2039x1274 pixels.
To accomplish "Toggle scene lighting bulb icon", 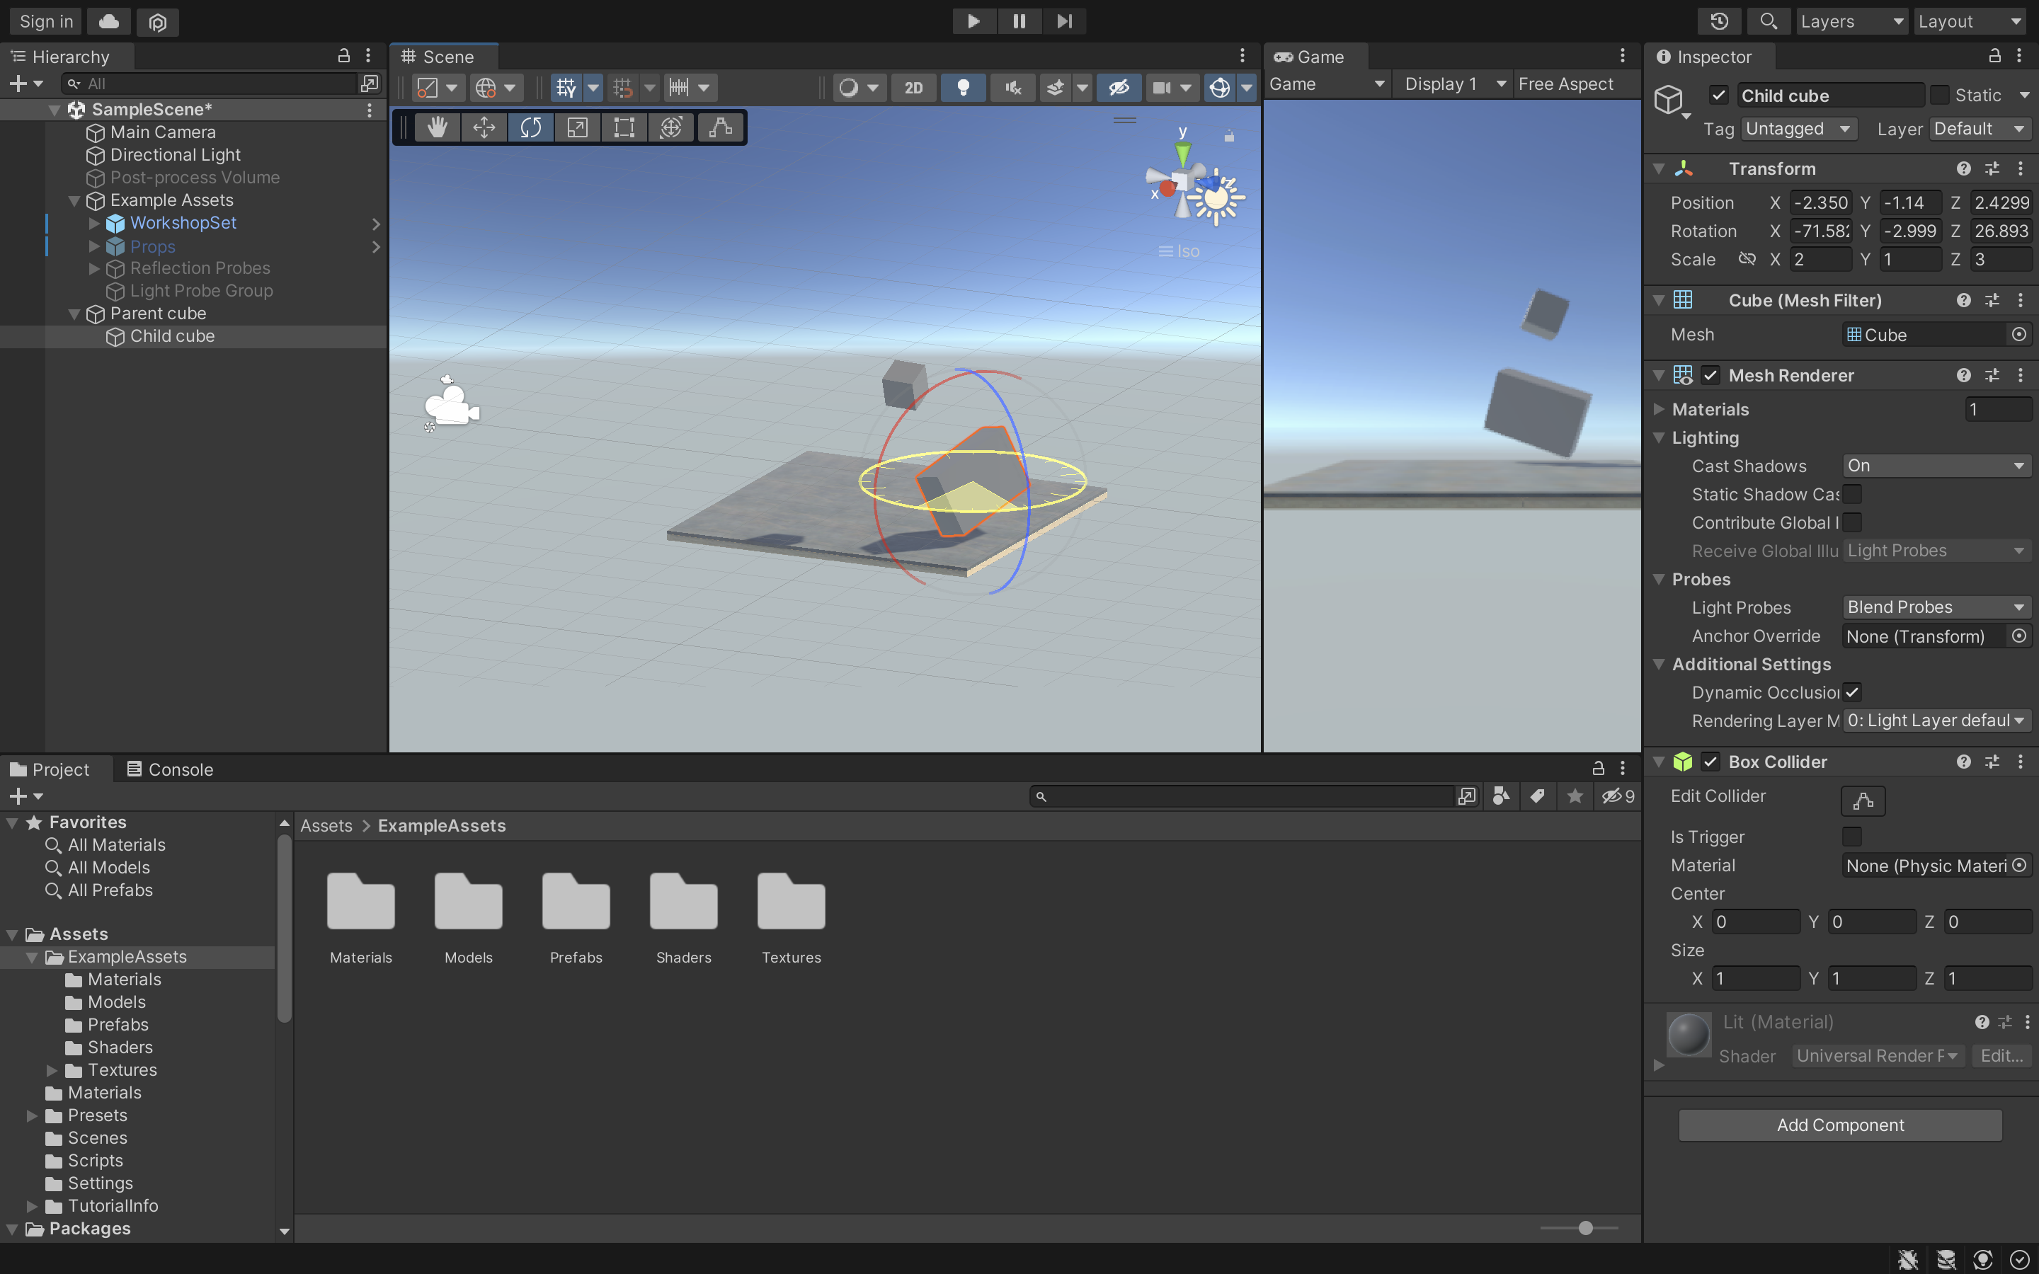I will (x=963, y=87).
